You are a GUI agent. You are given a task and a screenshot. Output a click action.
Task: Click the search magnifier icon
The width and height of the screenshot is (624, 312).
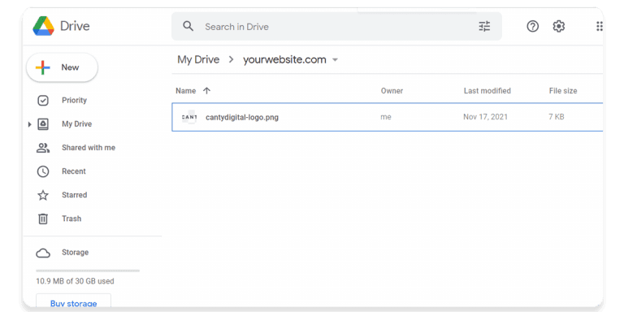click(x=188, y=26)
